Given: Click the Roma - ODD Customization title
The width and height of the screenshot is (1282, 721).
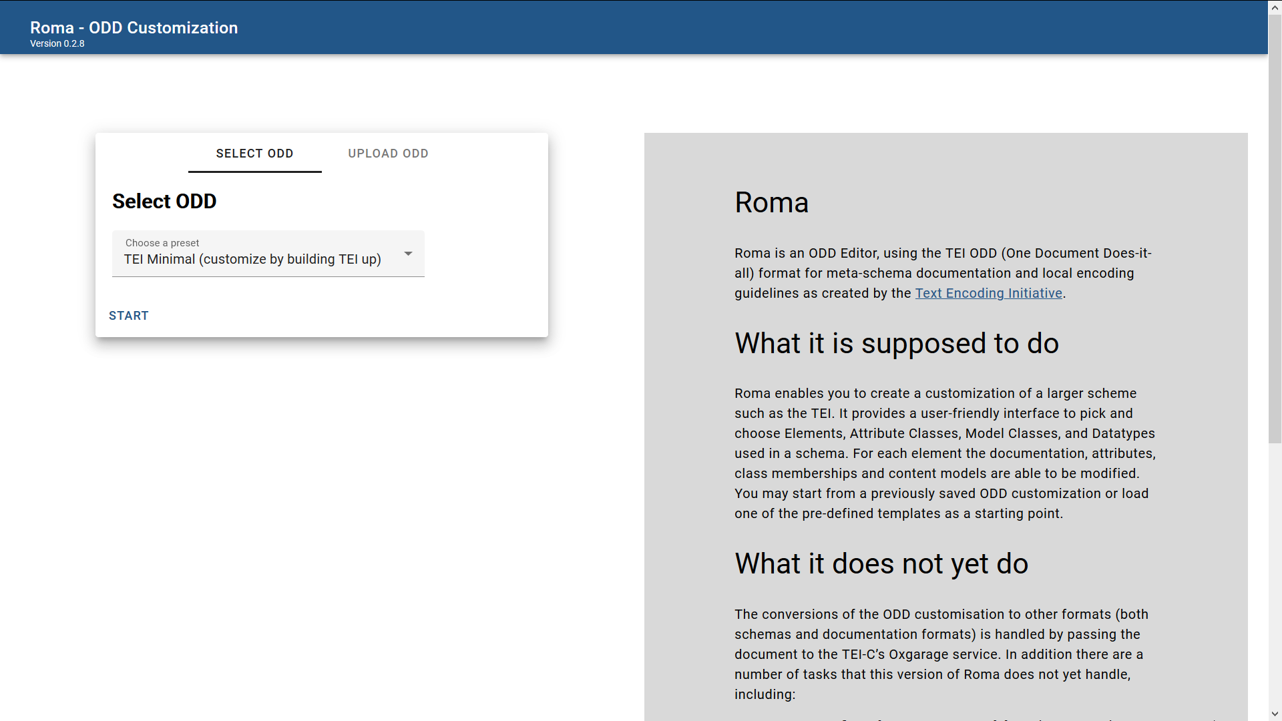Looking at the screenshot, I should pos(134,27).
